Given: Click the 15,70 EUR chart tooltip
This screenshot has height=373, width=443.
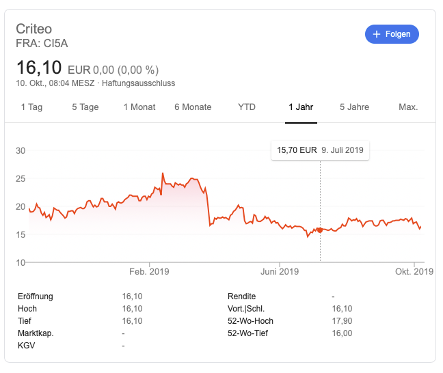Looking at the screenshot, I should pos(320,150).
